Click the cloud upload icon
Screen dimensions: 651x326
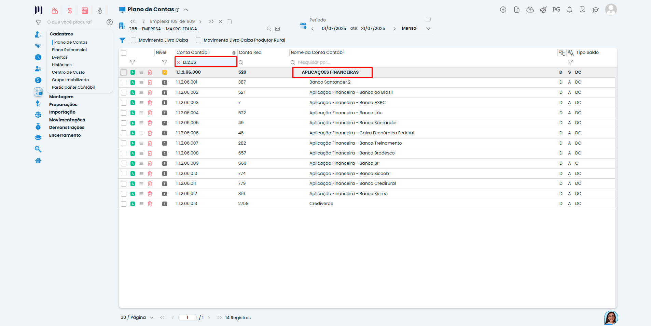point(530,10)
